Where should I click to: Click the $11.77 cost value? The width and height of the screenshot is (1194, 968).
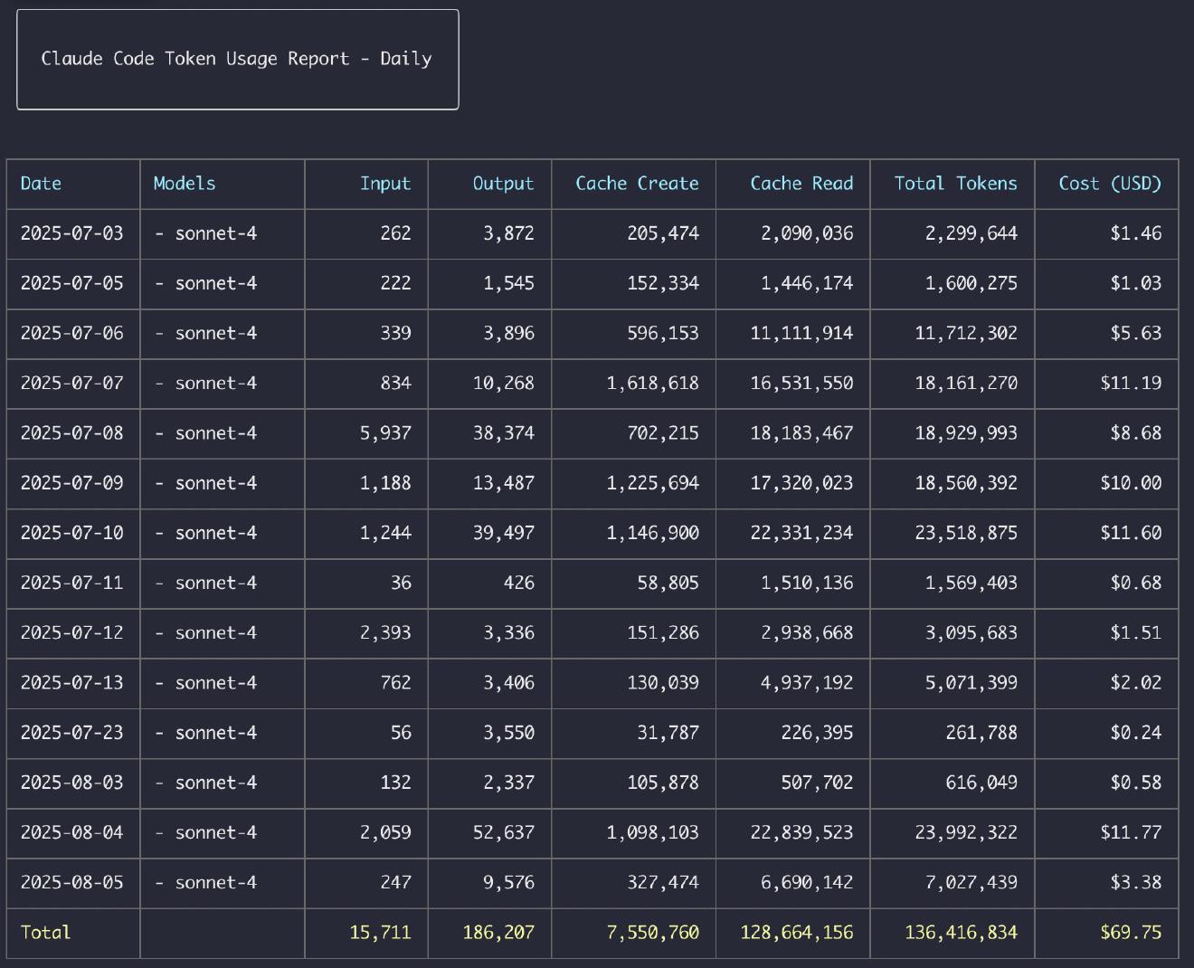coord(1131,832)
